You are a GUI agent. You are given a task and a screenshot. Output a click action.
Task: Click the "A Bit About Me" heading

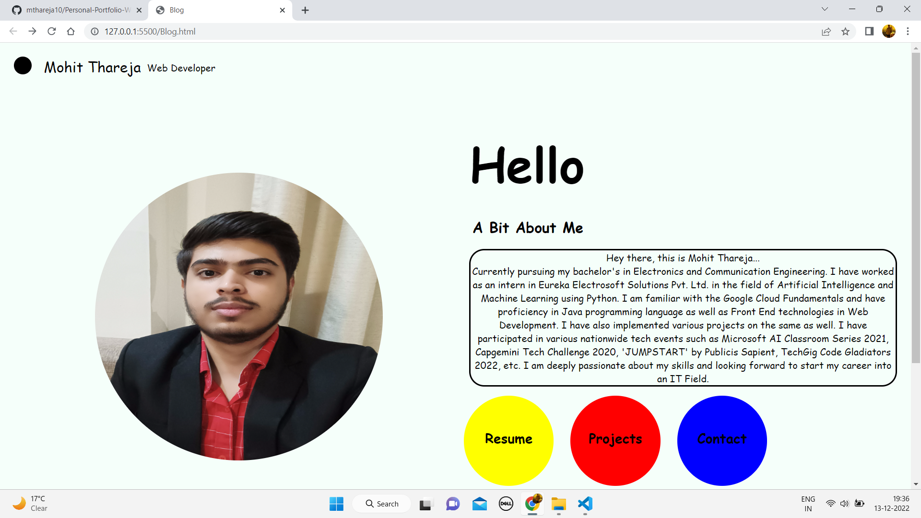click(x=528, y=228)
